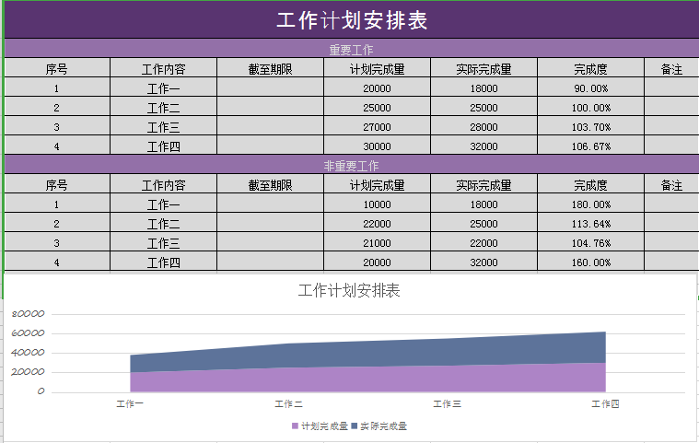Screen dimensions: 699x443
Task: Select the 截至期限 header in 重要工作 table
Action: [x=270, y=68]
